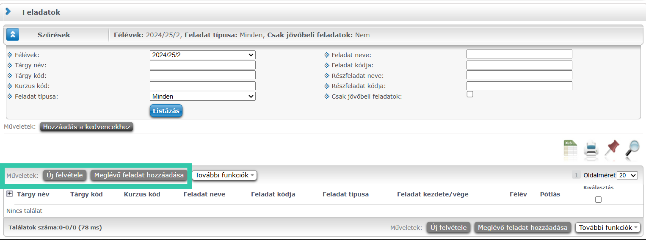Viewport: 646px width, 240px height.
Task: Click the blue arrow beside Feladatok
Action: coord(8,12)
